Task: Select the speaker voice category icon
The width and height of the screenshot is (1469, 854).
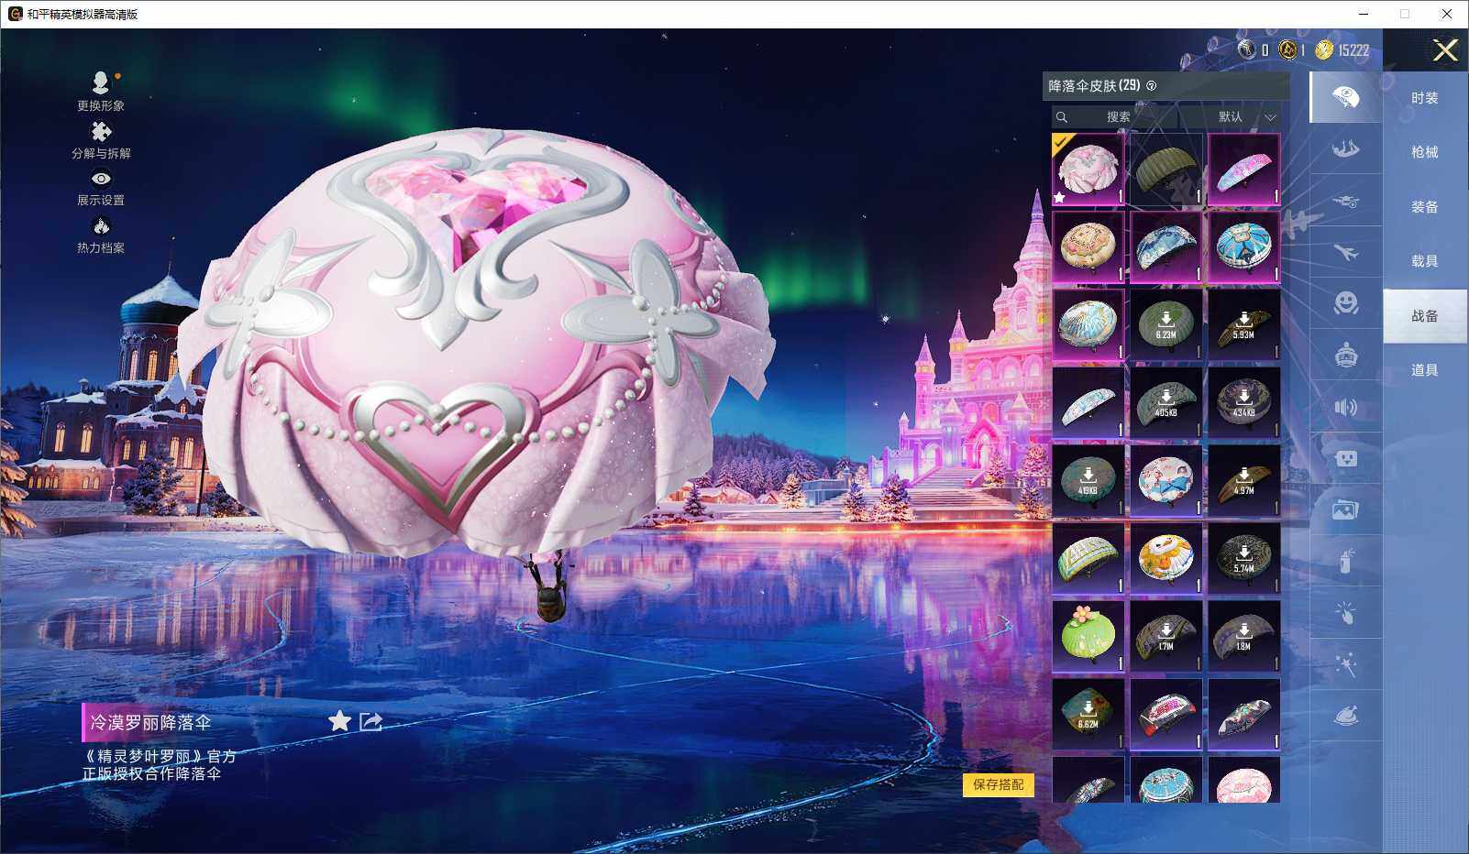Action: (x=1345, y=407)
